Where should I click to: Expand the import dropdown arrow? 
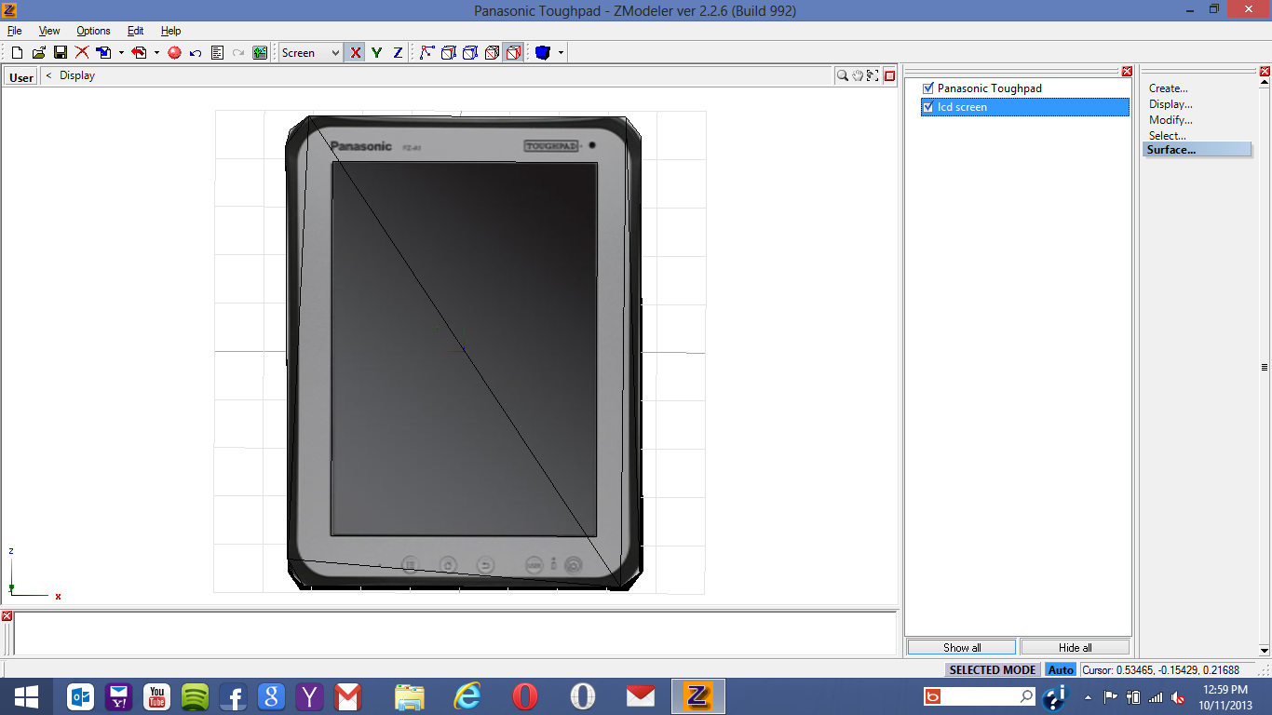pyautogui.click(x=121, y=53)
